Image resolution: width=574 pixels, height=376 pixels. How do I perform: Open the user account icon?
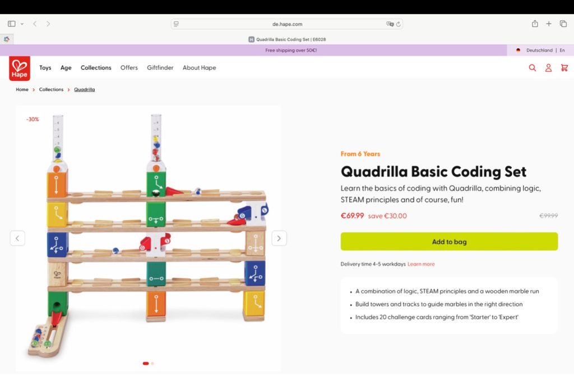click(x=548, y=67)
